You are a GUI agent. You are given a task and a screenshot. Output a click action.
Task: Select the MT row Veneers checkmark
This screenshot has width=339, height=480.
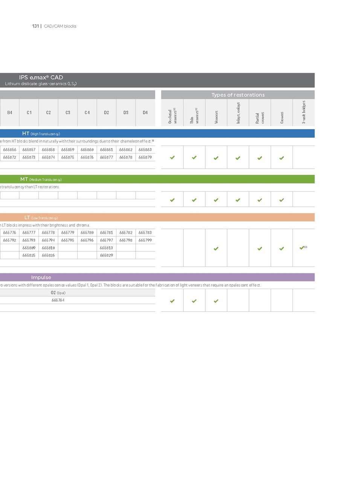click(x=216, y=200)
